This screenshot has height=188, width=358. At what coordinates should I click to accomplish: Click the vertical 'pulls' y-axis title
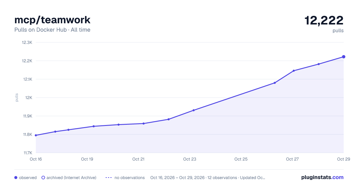pos(17,98)
